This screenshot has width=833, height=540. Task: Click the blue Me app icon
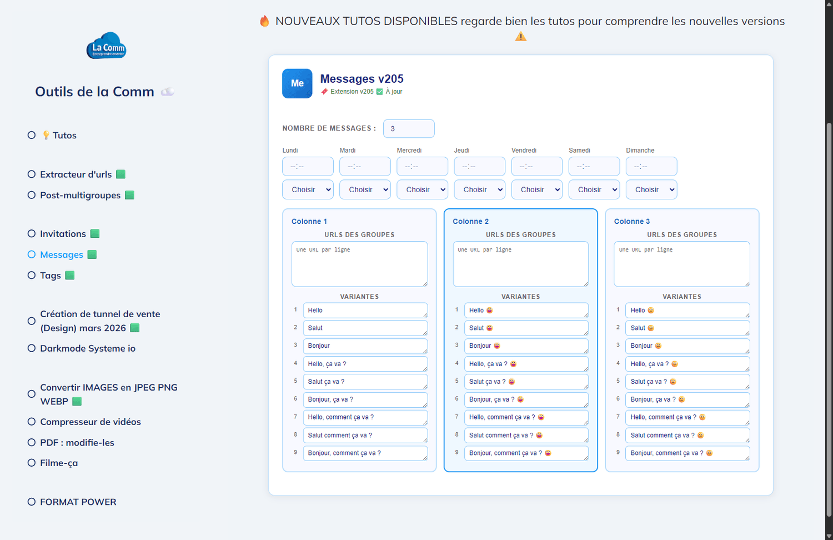[297, 83]
